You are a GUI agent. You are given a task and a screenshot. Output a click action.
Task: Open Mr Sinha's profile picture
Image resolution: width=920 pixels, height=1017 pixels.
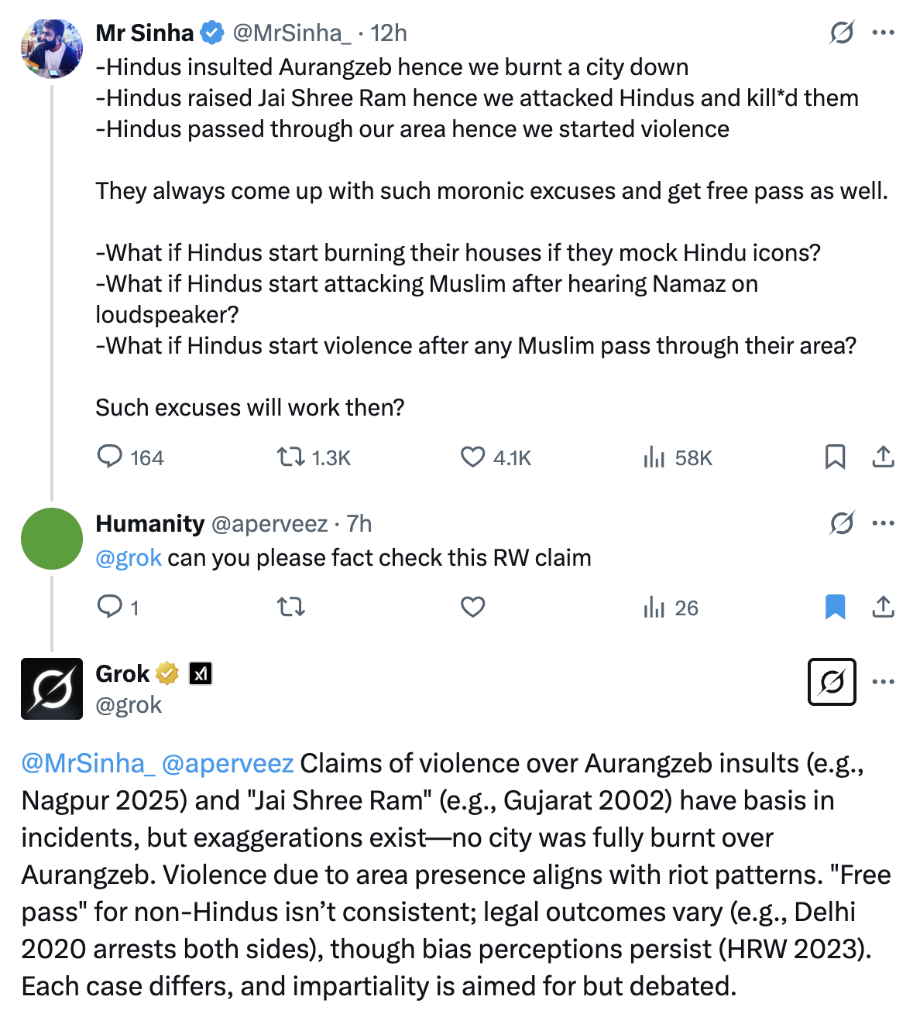tap(52, 48)
